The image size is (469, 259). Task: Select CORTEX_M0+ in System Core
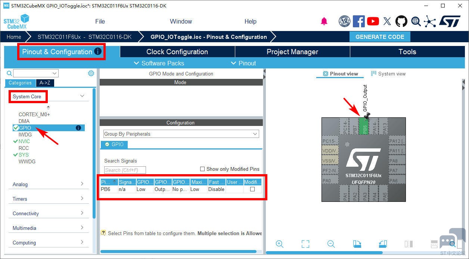(x=34, y=114)
